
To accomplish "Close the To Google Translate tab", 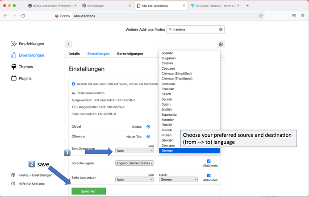I will tap(238, 6).
